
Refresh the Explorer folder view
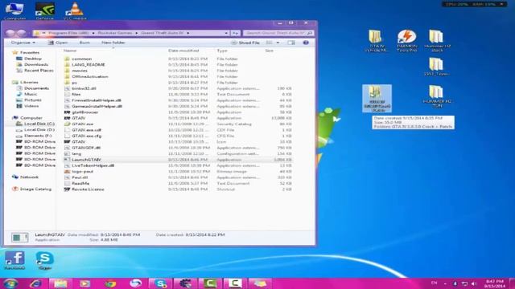click(x=235, y=33)
